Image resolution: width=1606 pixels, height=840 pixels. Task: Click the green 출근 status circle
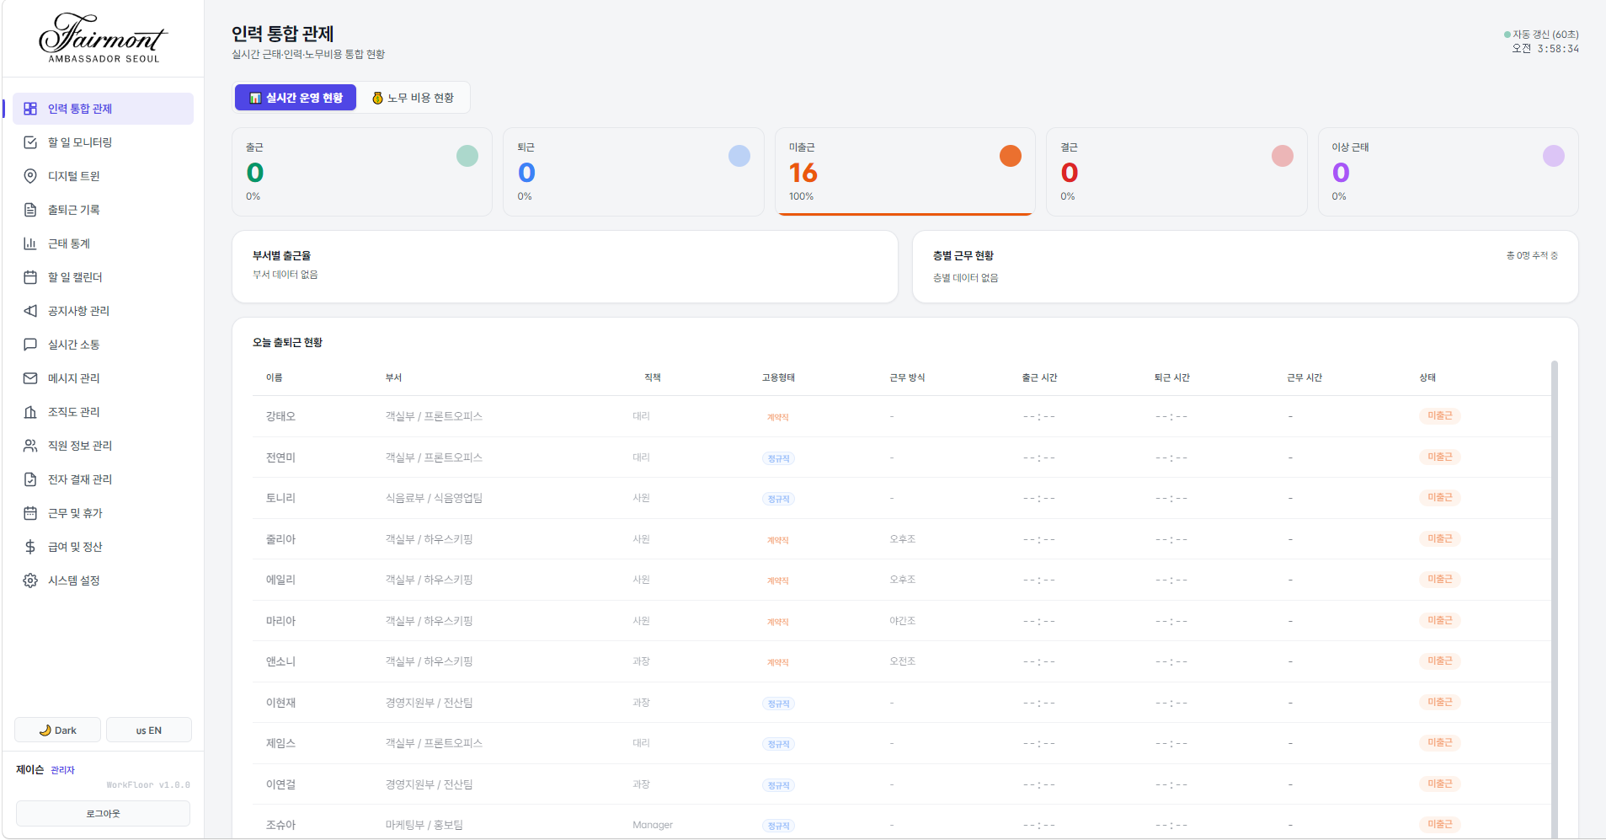tap(467, 156)
